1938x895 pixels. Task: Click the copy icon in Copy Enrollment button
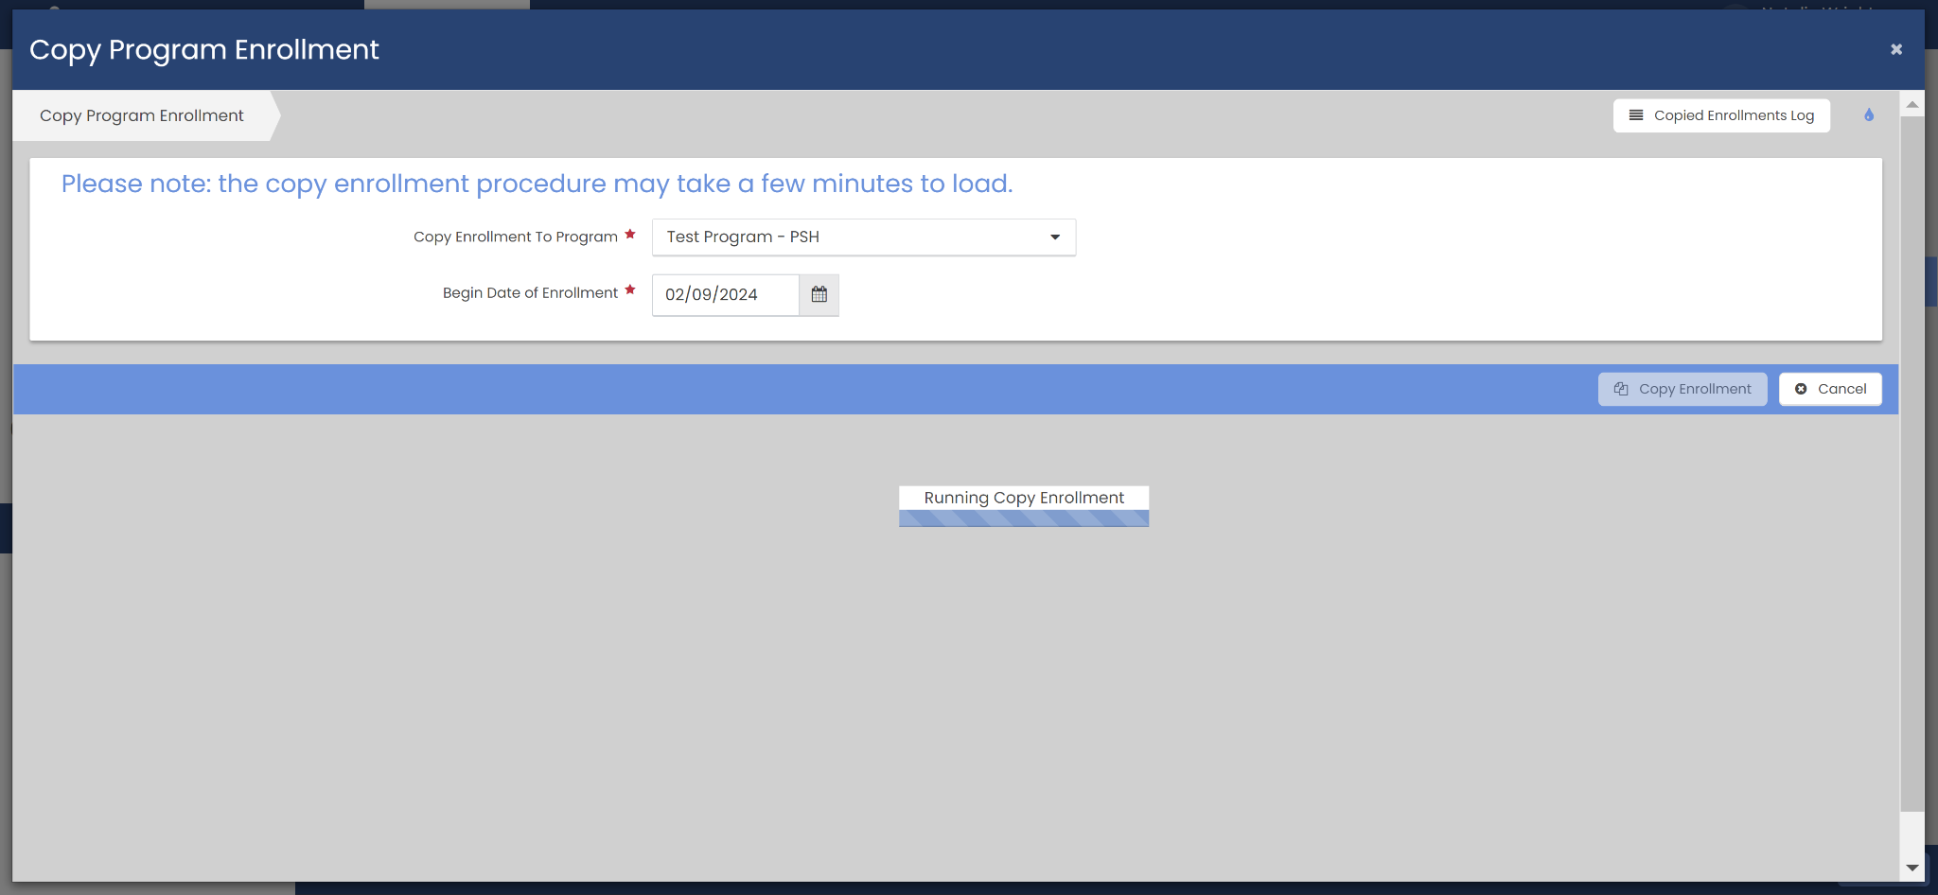tap(1621, 389)
